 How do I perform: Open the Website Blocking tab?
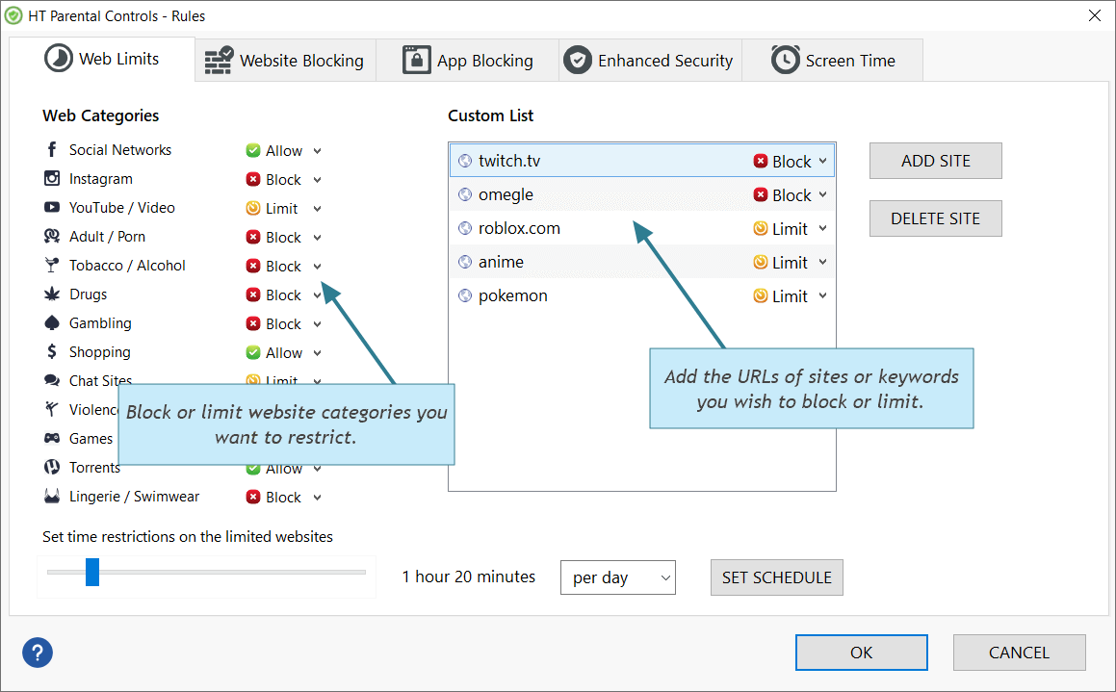(x=285, y=61)
